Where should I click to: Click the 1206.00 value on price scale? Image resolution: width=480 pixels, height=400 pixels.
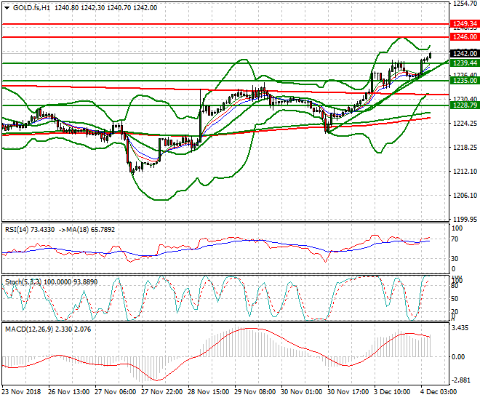pos(463,196)
